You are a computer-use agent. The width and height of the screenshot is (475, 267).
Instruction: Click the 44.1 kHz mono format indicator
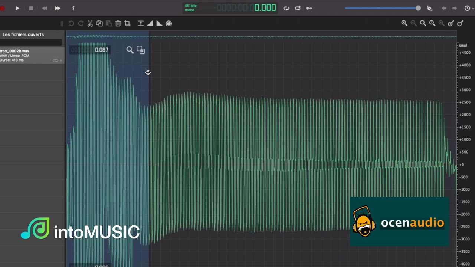tap(191, 8)
